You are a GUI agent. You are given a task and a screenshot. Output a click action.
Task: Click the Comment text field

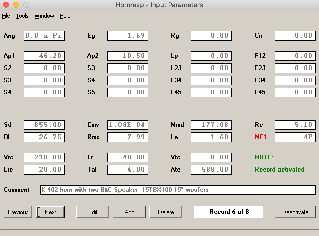178,190
